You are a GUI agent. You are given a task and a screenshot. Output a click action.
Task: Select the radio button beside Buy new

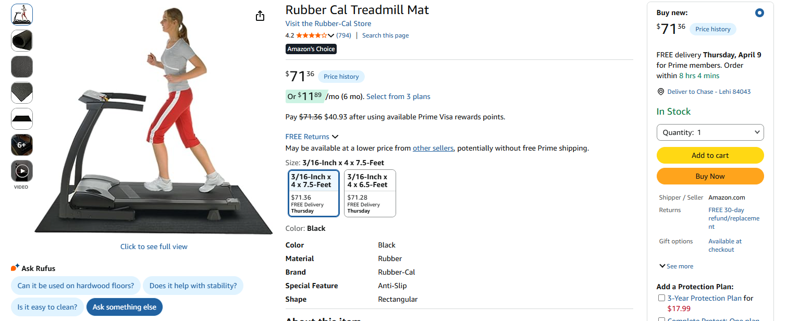click(x=759, y=13)
